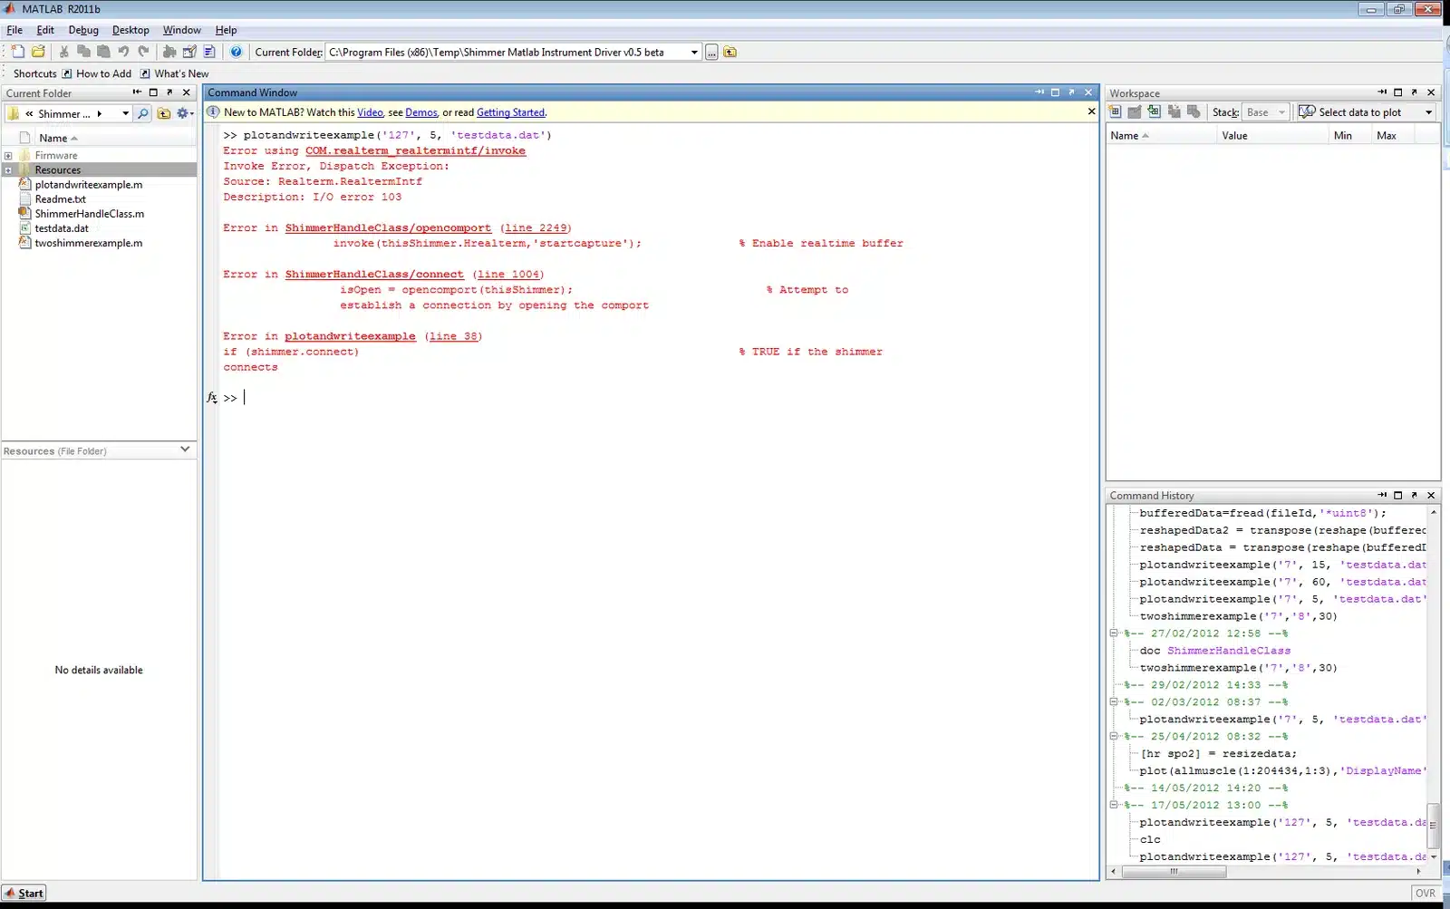Screen dimensions: 1450x909
Task: Maximize the Workspace panel
Action: (x=1397, y=92)
